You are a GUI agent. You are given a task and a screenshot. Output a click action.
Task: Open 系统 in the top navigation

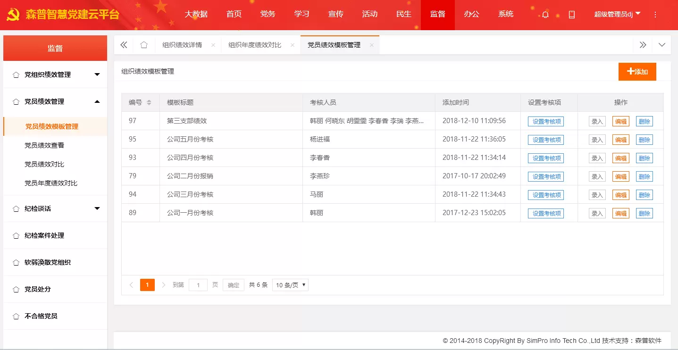pos(506,14)
